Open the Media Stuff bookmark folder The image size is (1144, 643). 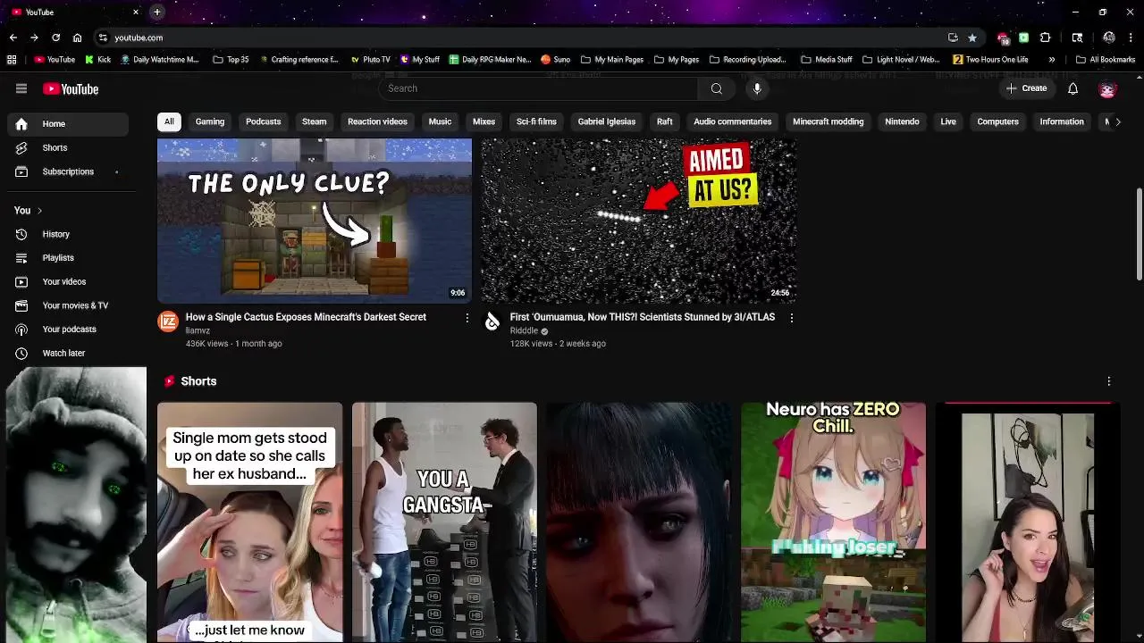pos(827,60)
